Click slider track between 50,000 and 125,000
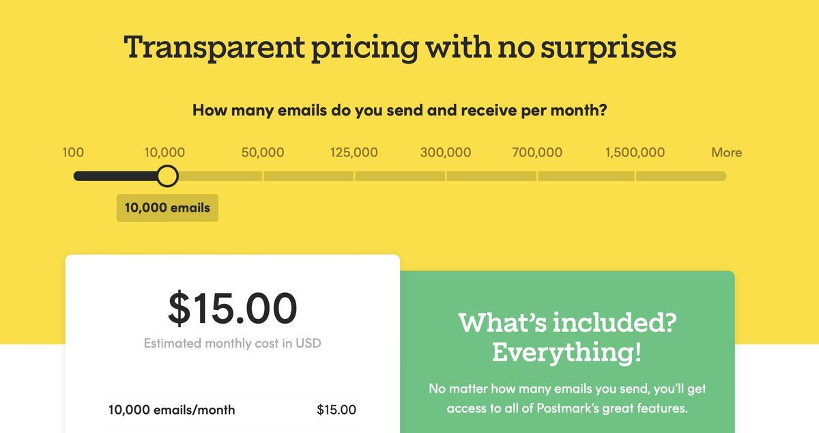 (308, 176)
